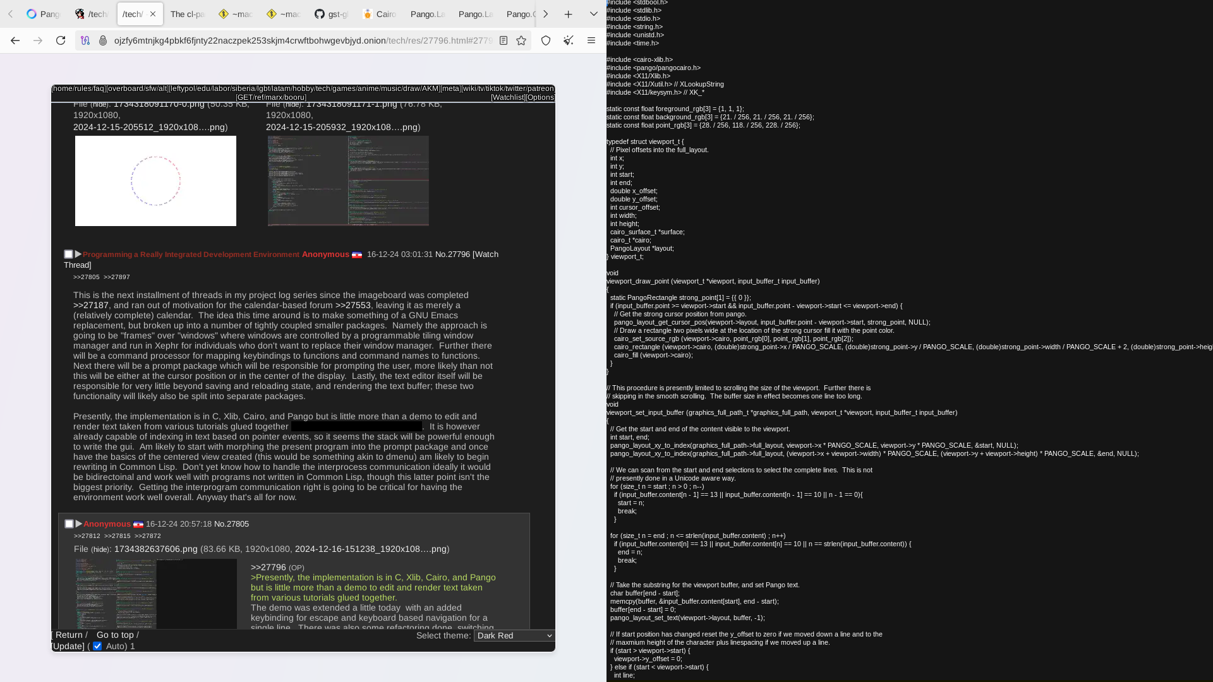Open the thumbnail in reply 27805
The height and width of the screenshot is (682, 1213).
click(156, 594)
